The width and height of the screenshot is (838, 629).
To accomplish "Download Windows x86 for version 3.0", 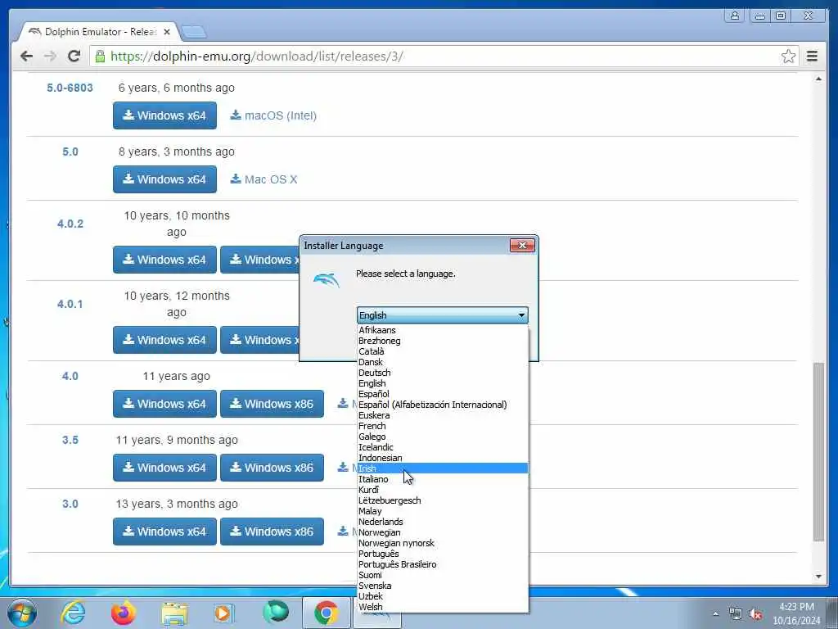I will pos(272,532).
